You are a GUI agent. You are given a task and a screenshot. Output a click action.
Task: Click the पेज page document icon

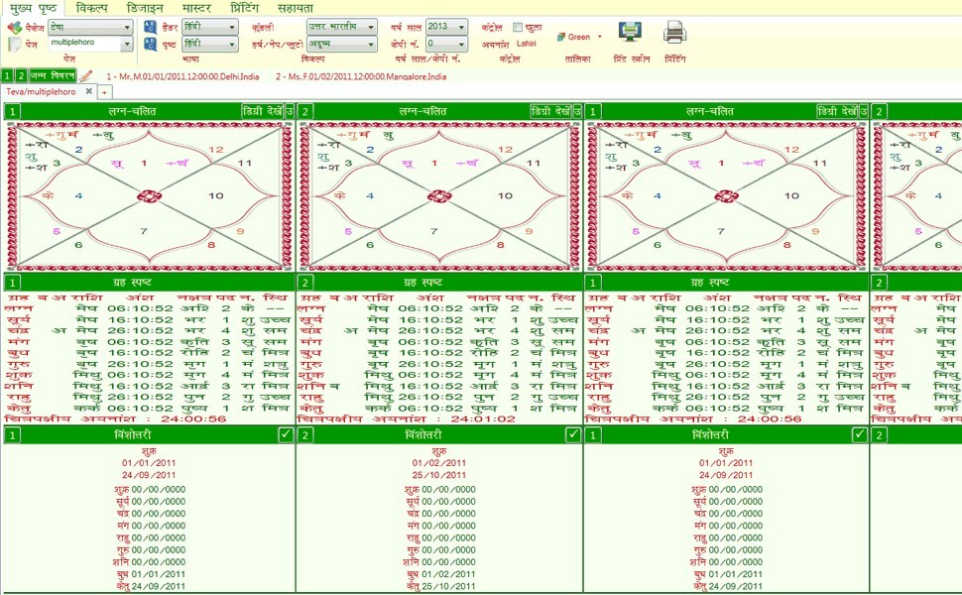coord(14,44)
